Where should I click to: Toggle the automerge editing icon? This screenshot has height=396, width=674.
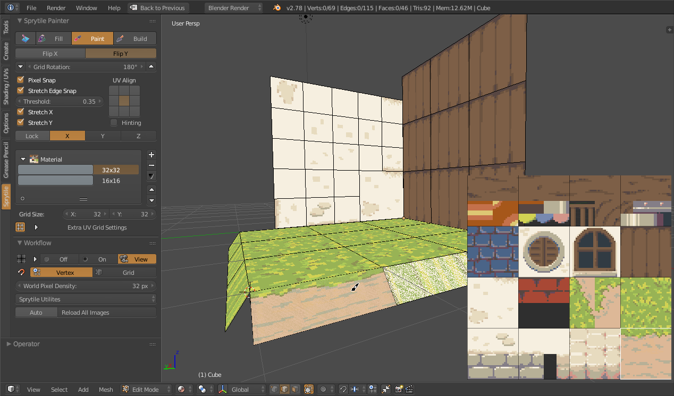(x=386, y=389)
